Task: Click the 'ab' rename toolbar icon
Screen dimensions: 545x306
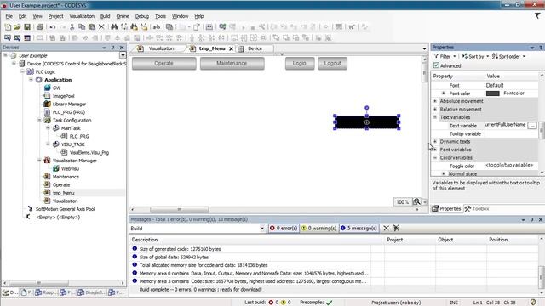Action: click(x=157, y=27)
